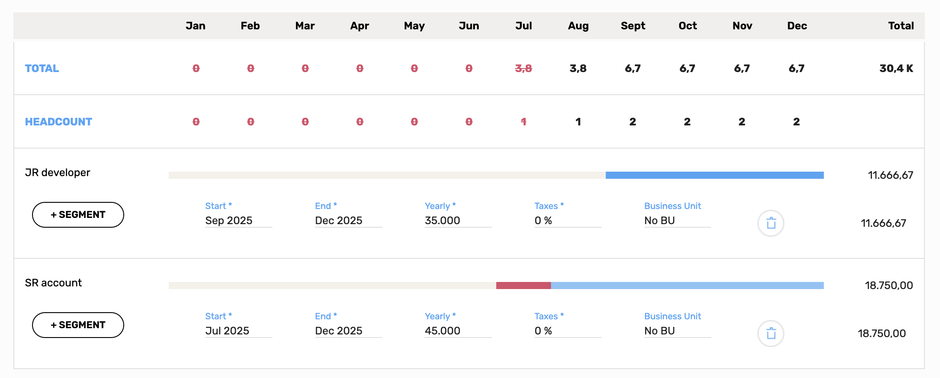Click the blue JR developer timeline bar
This screenshot has height=378, width=940.
click(x=715, y=175)
